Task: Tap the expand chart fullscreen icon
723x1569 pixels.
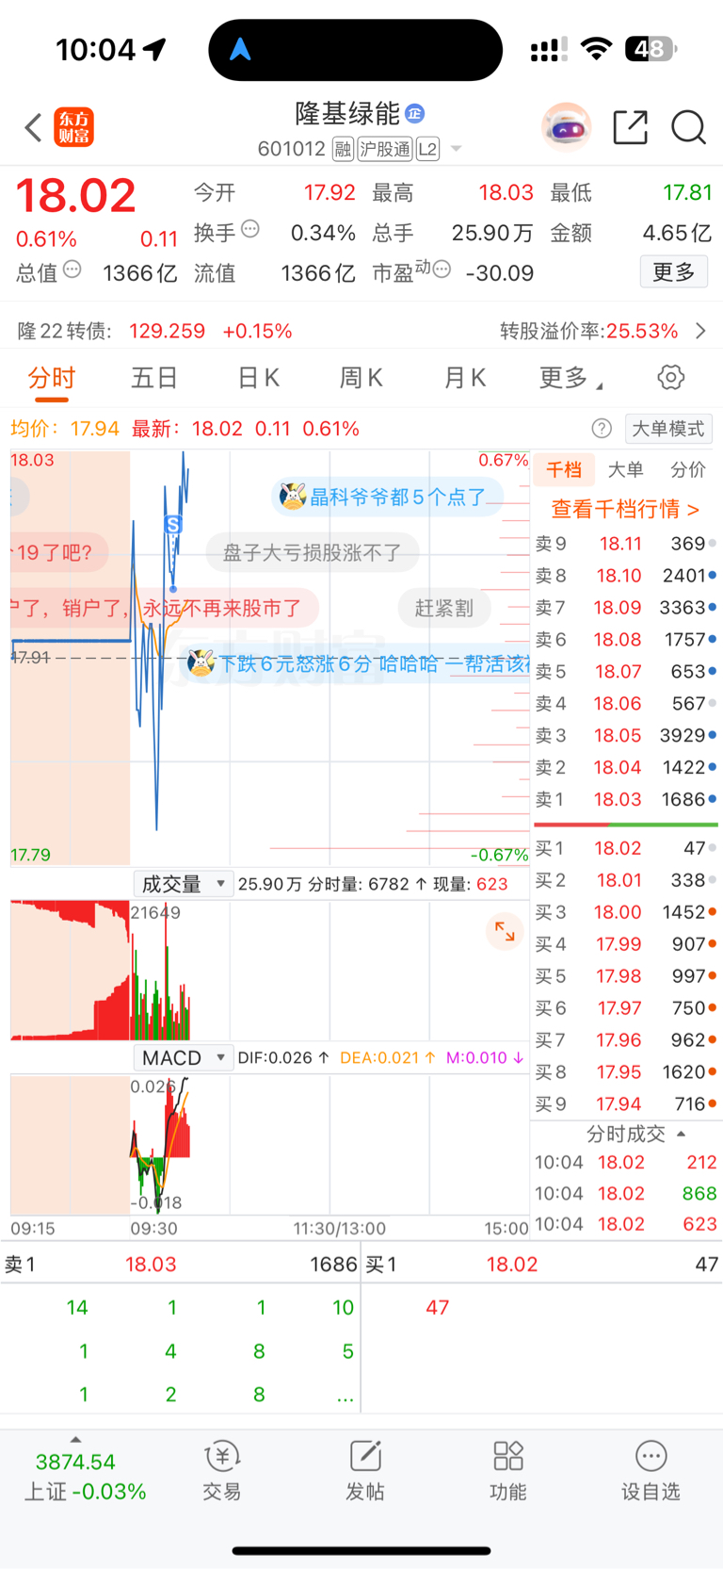Action: click(505, 932)
